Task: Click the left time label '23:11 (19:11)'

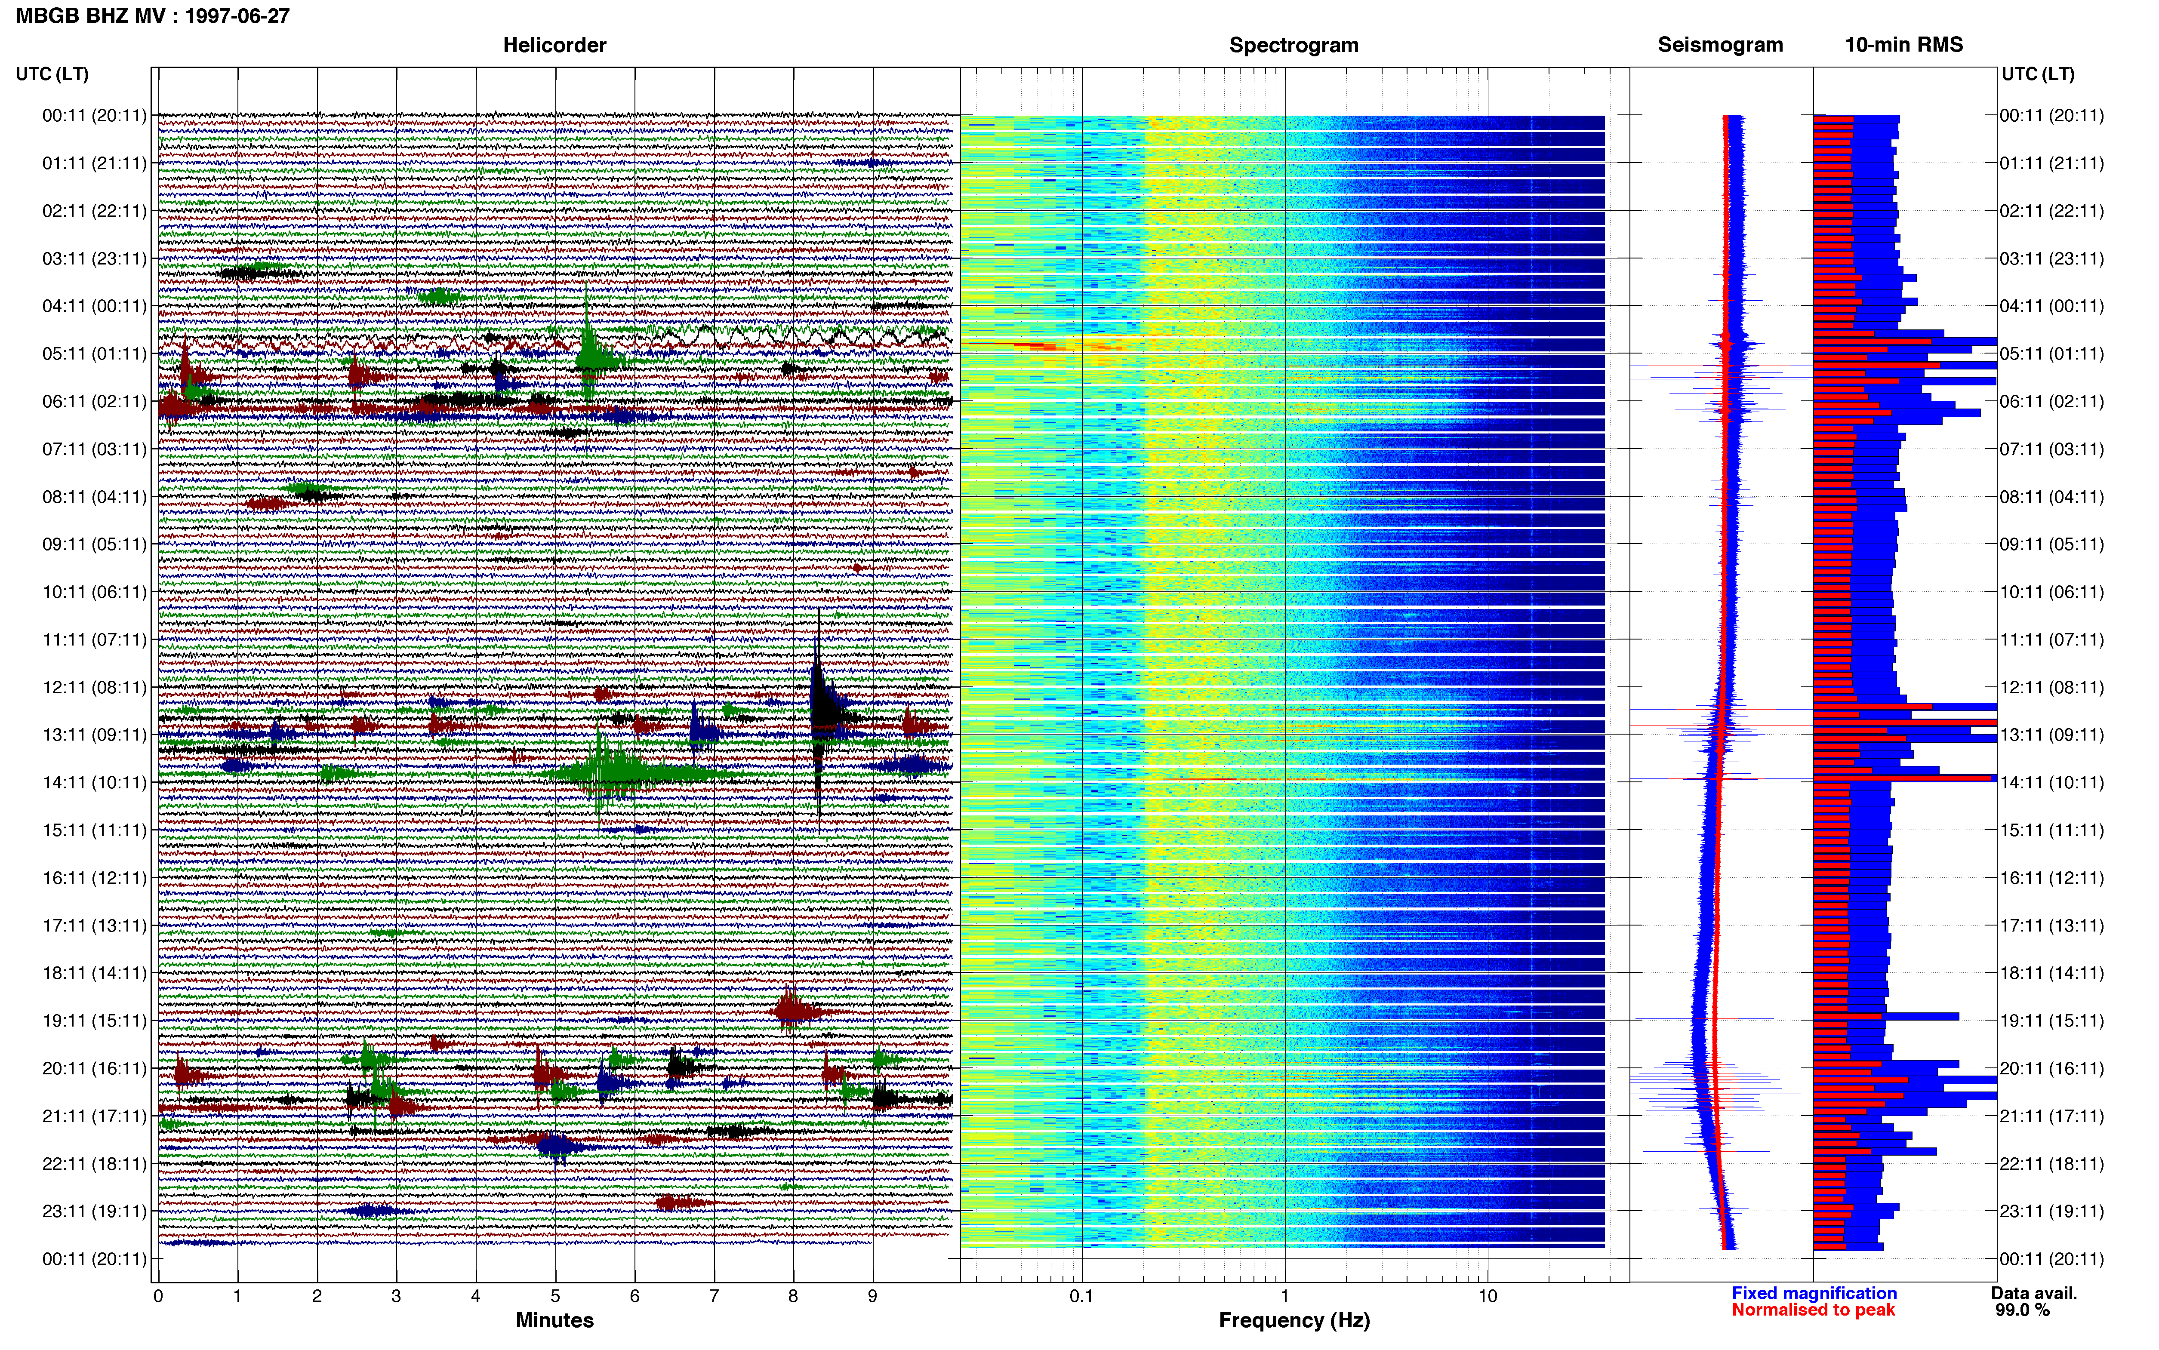Action: click(94, 1211)
